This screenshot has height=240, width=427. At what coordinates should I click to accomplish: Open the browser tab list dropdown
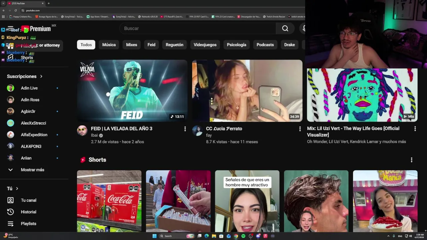point(3,3)
